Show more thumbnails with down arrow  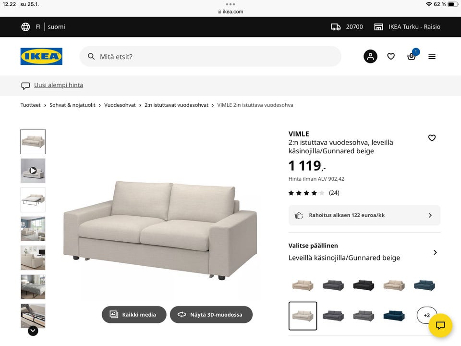(33, 331)
